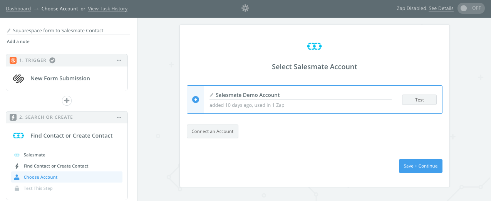The width and height of the screenshot is (491, 201).
Task: Click Salesmate logo above Select Salesmate Account
Action: pos(314,47)
